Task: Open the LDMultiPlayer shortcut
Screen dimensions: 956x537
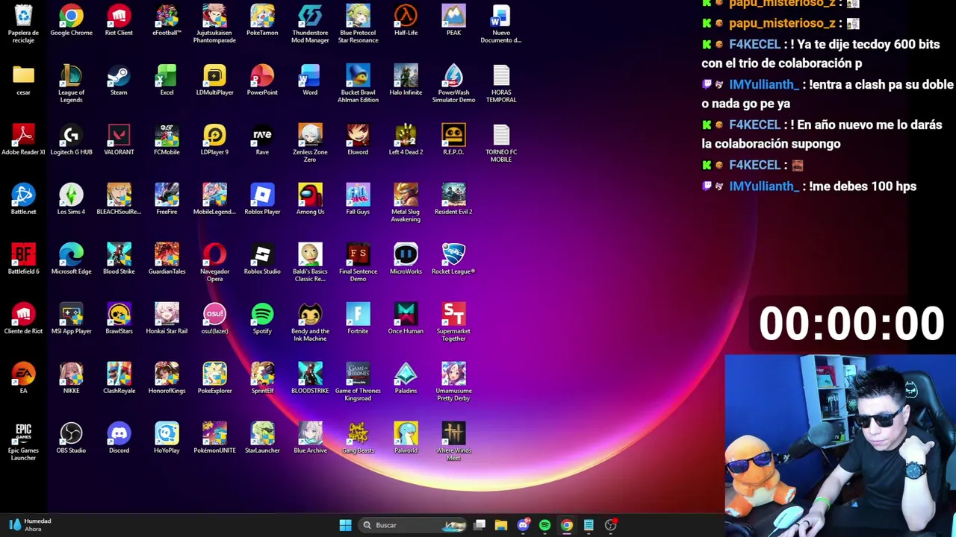Action: (x=214, y=81)
